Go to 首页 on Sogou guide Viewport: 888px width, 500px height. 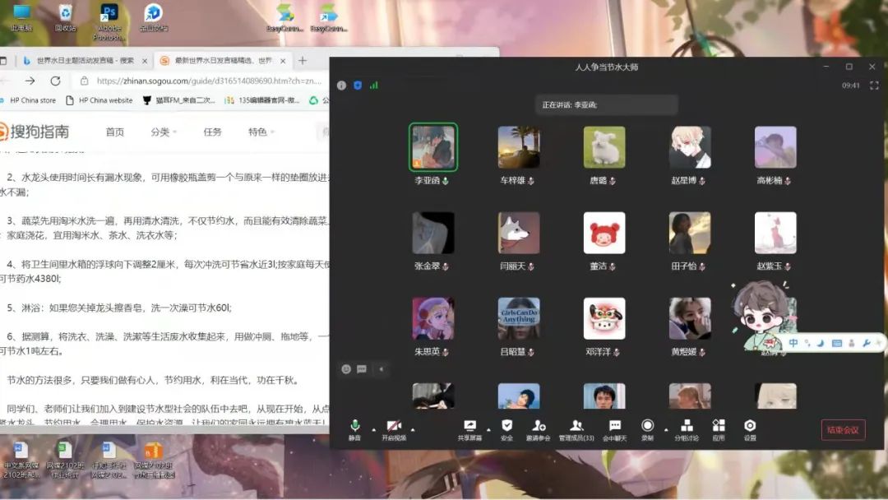tap(114, 132)
